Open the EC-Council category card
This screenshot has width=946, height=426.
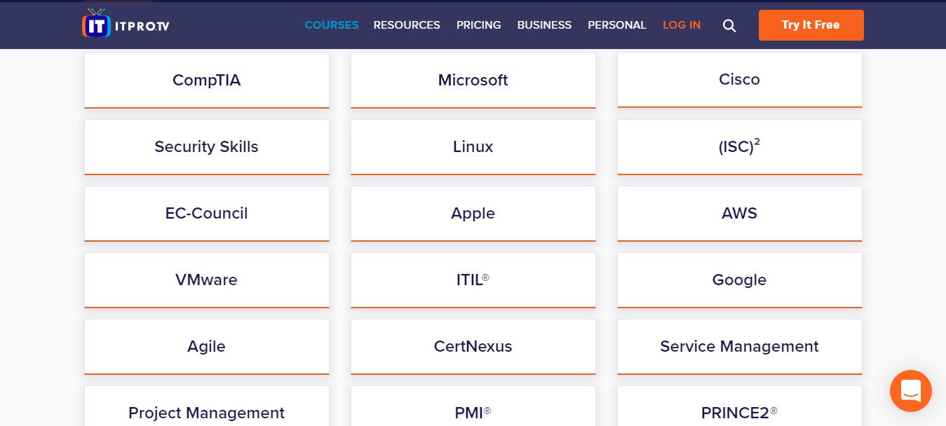click(207, 213)
